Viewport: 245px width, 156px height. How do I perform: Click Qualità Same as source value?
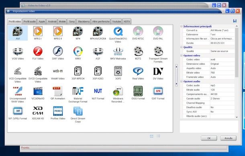[x=222, y=51]
